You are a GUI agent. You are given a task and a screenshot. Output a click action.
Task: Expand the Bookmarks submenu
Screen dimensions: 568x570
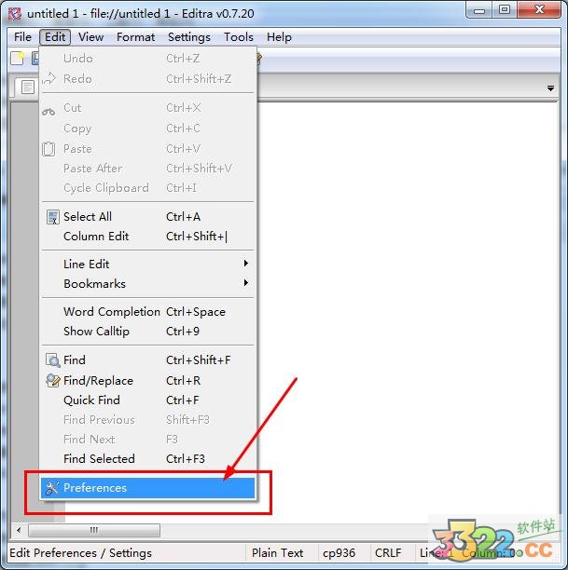147,283
